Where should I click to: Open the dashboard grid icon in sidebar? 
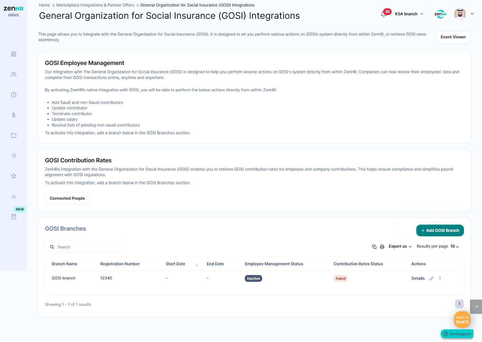pos(14,54)
